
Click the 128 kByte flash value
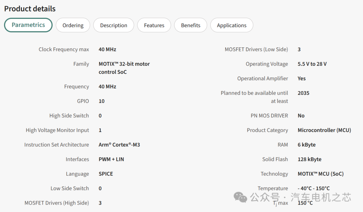(x=310, y=160)
